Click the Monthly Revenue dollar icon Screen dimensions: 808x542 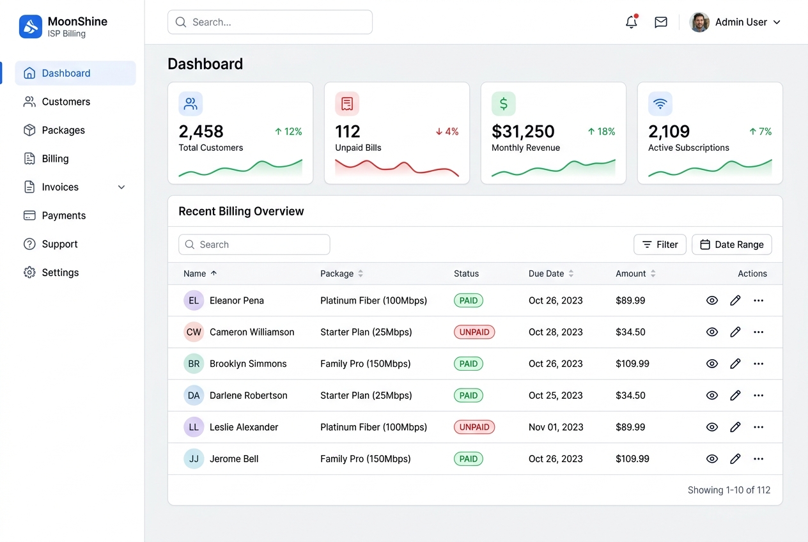[504, 104]
